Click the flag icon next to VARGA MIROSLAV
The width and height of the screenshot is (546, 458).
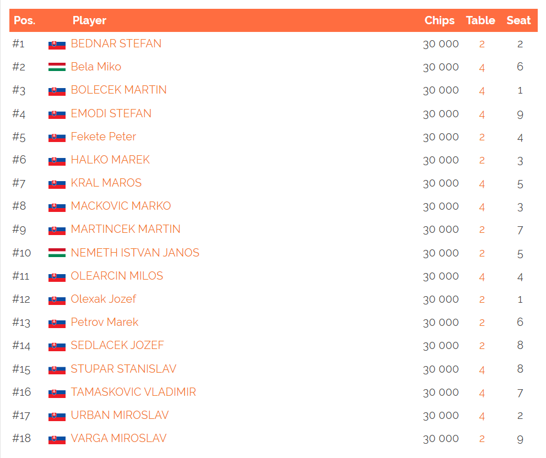57,439
